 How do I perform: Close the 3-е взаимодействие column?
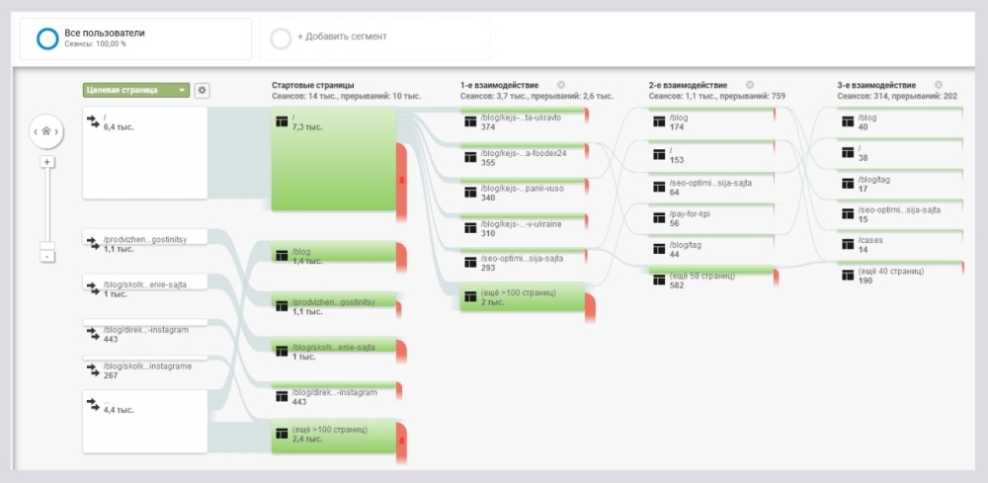939,85
